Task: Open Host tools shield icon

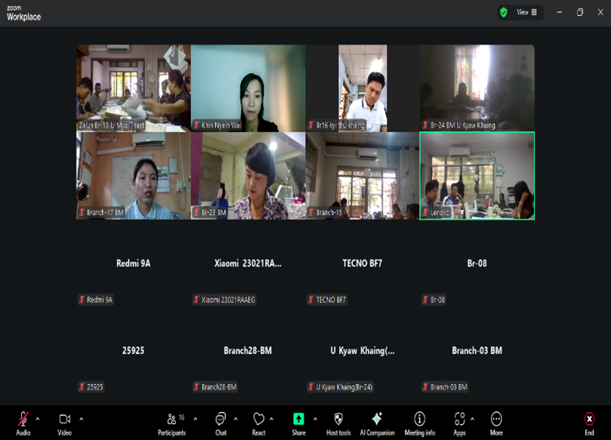Action: [338, 421]
